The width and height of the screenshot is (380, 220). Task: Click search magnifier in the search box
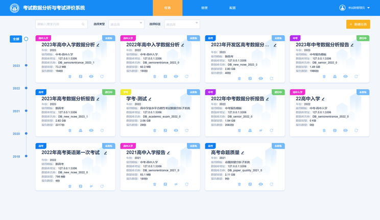(83, 24)
